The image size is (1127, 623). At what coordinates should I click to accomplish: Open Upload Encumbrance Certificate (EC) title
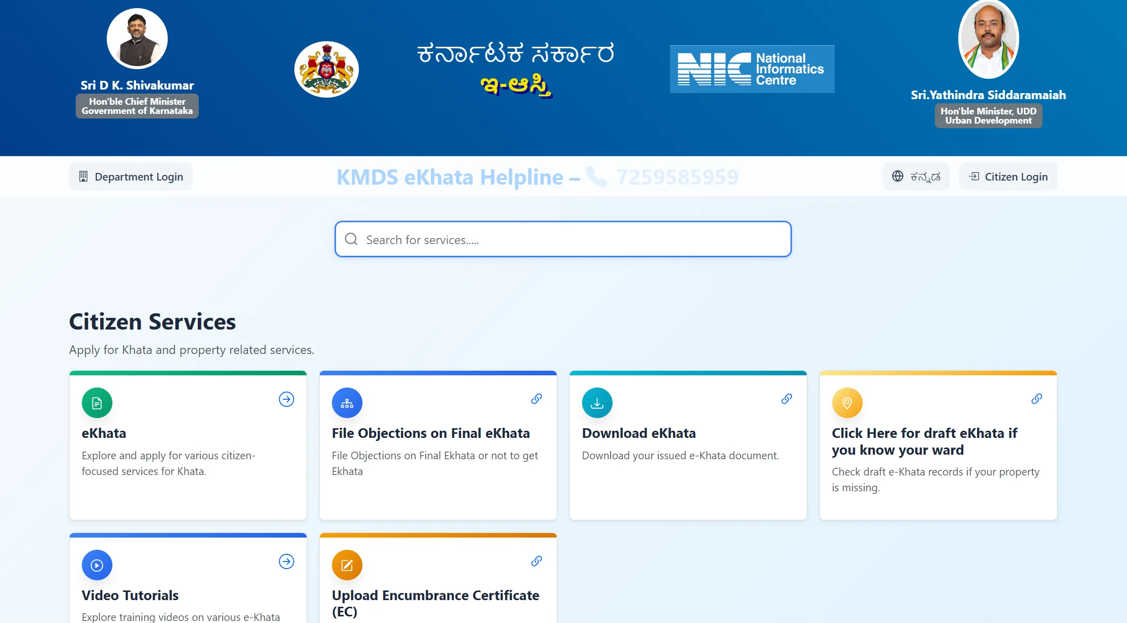pos(436,604)
